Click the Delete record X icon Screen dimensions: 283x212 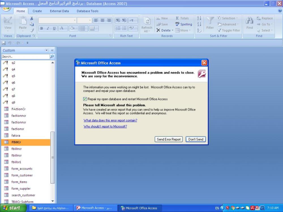click(158, 30)
